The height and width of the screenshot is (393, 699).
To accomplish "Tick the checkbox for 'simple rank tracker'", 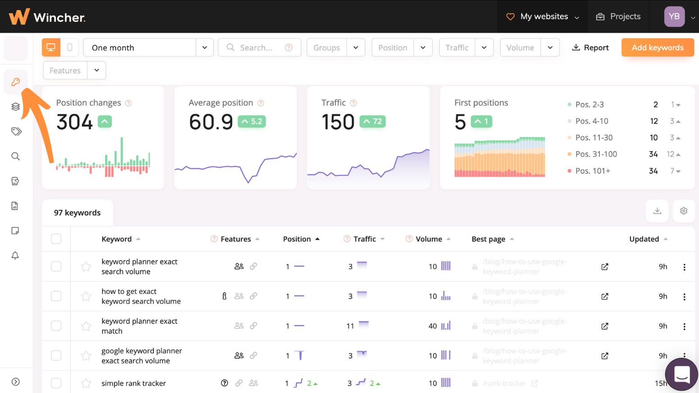I will tap(56, 383).
